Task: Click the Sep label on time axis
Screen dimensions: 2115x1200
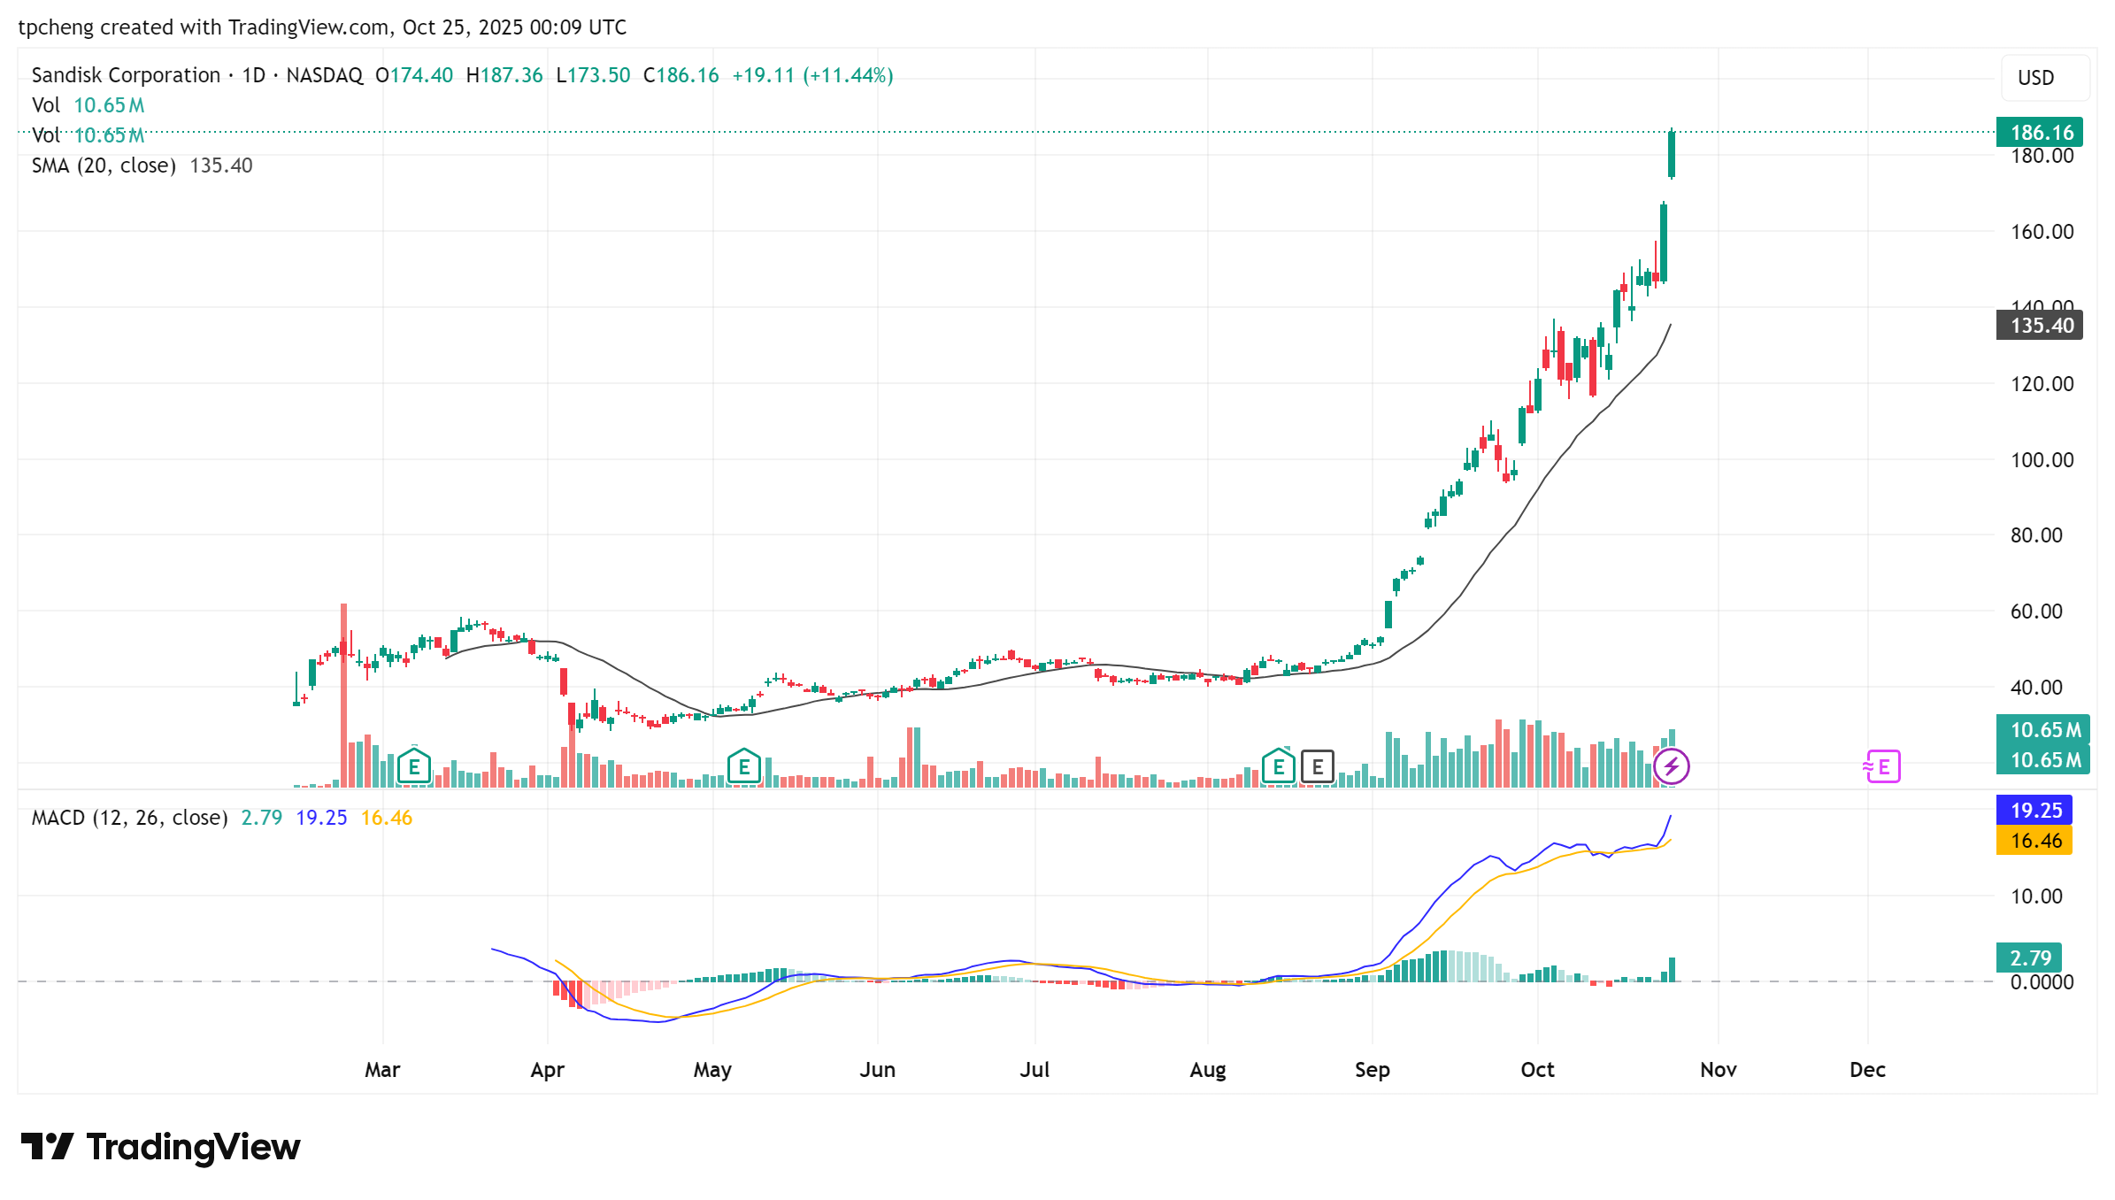Action: pyautogui.click(x=1372, y=1070)
